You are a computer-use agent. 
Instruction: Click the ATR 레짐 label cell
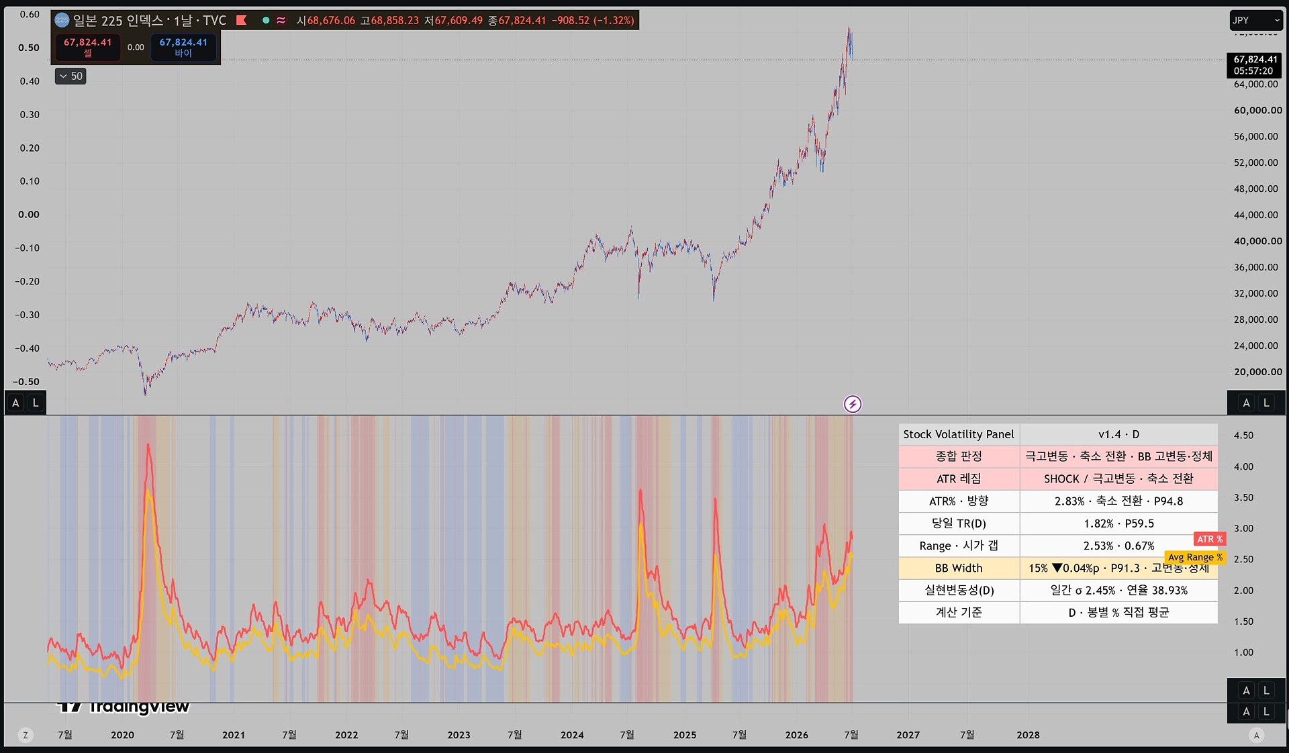[959, 479]
